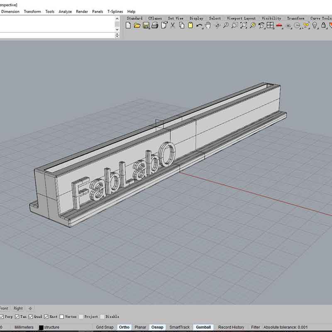Switch to the Display toolbar tab
The width and height of the screenshot is (332, 332).
pyautogui.click(x=196, y=18)
